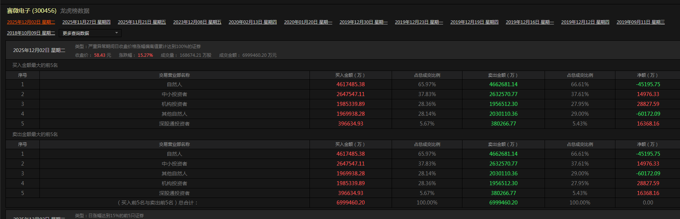Click the 买入金额最大的前5名 section heading
The height and width of the screenshot is (219, 680).
(x=35, y=65)
